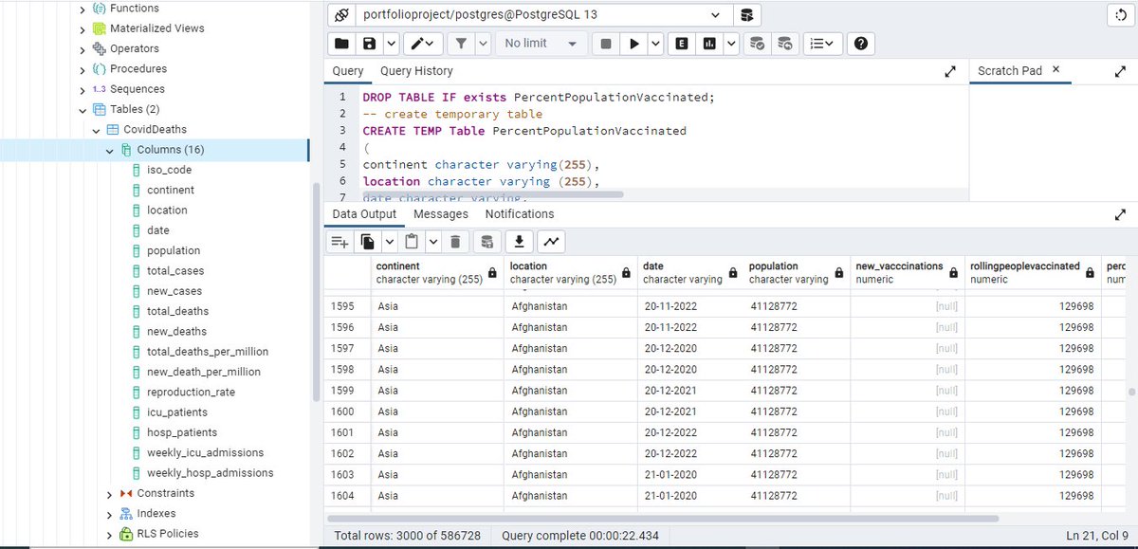
Task: Select the Scratch Pad tab
Action: (1010, 71)
